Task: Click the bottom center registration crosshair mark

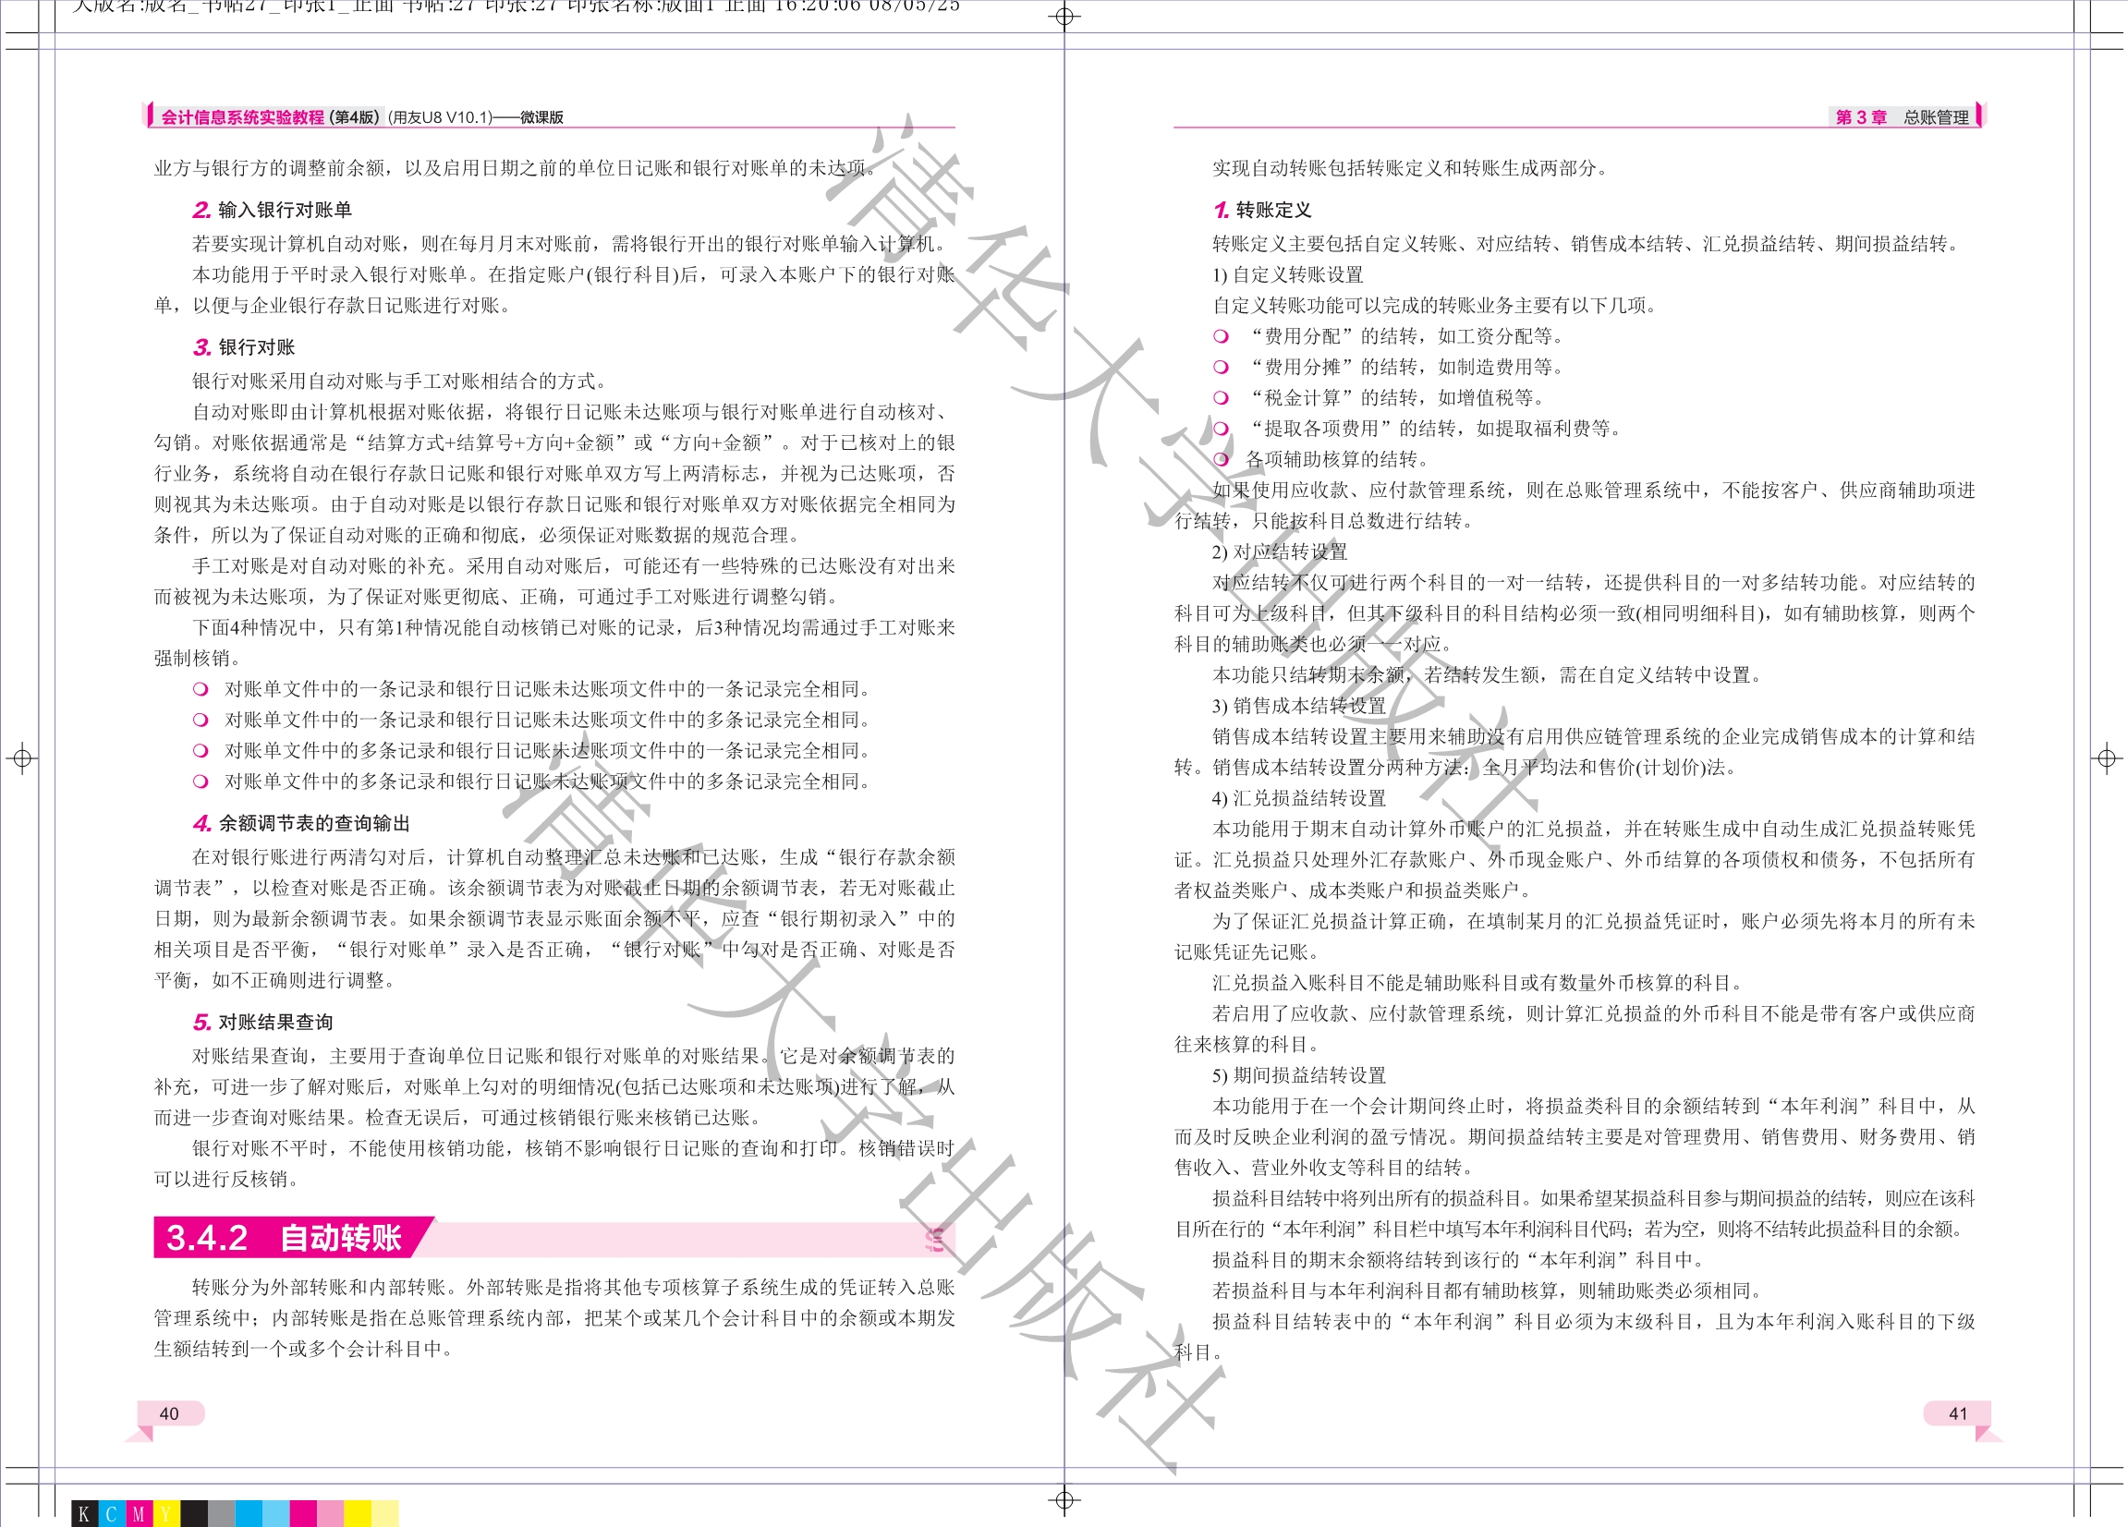Action: tap(1064, 1500)
